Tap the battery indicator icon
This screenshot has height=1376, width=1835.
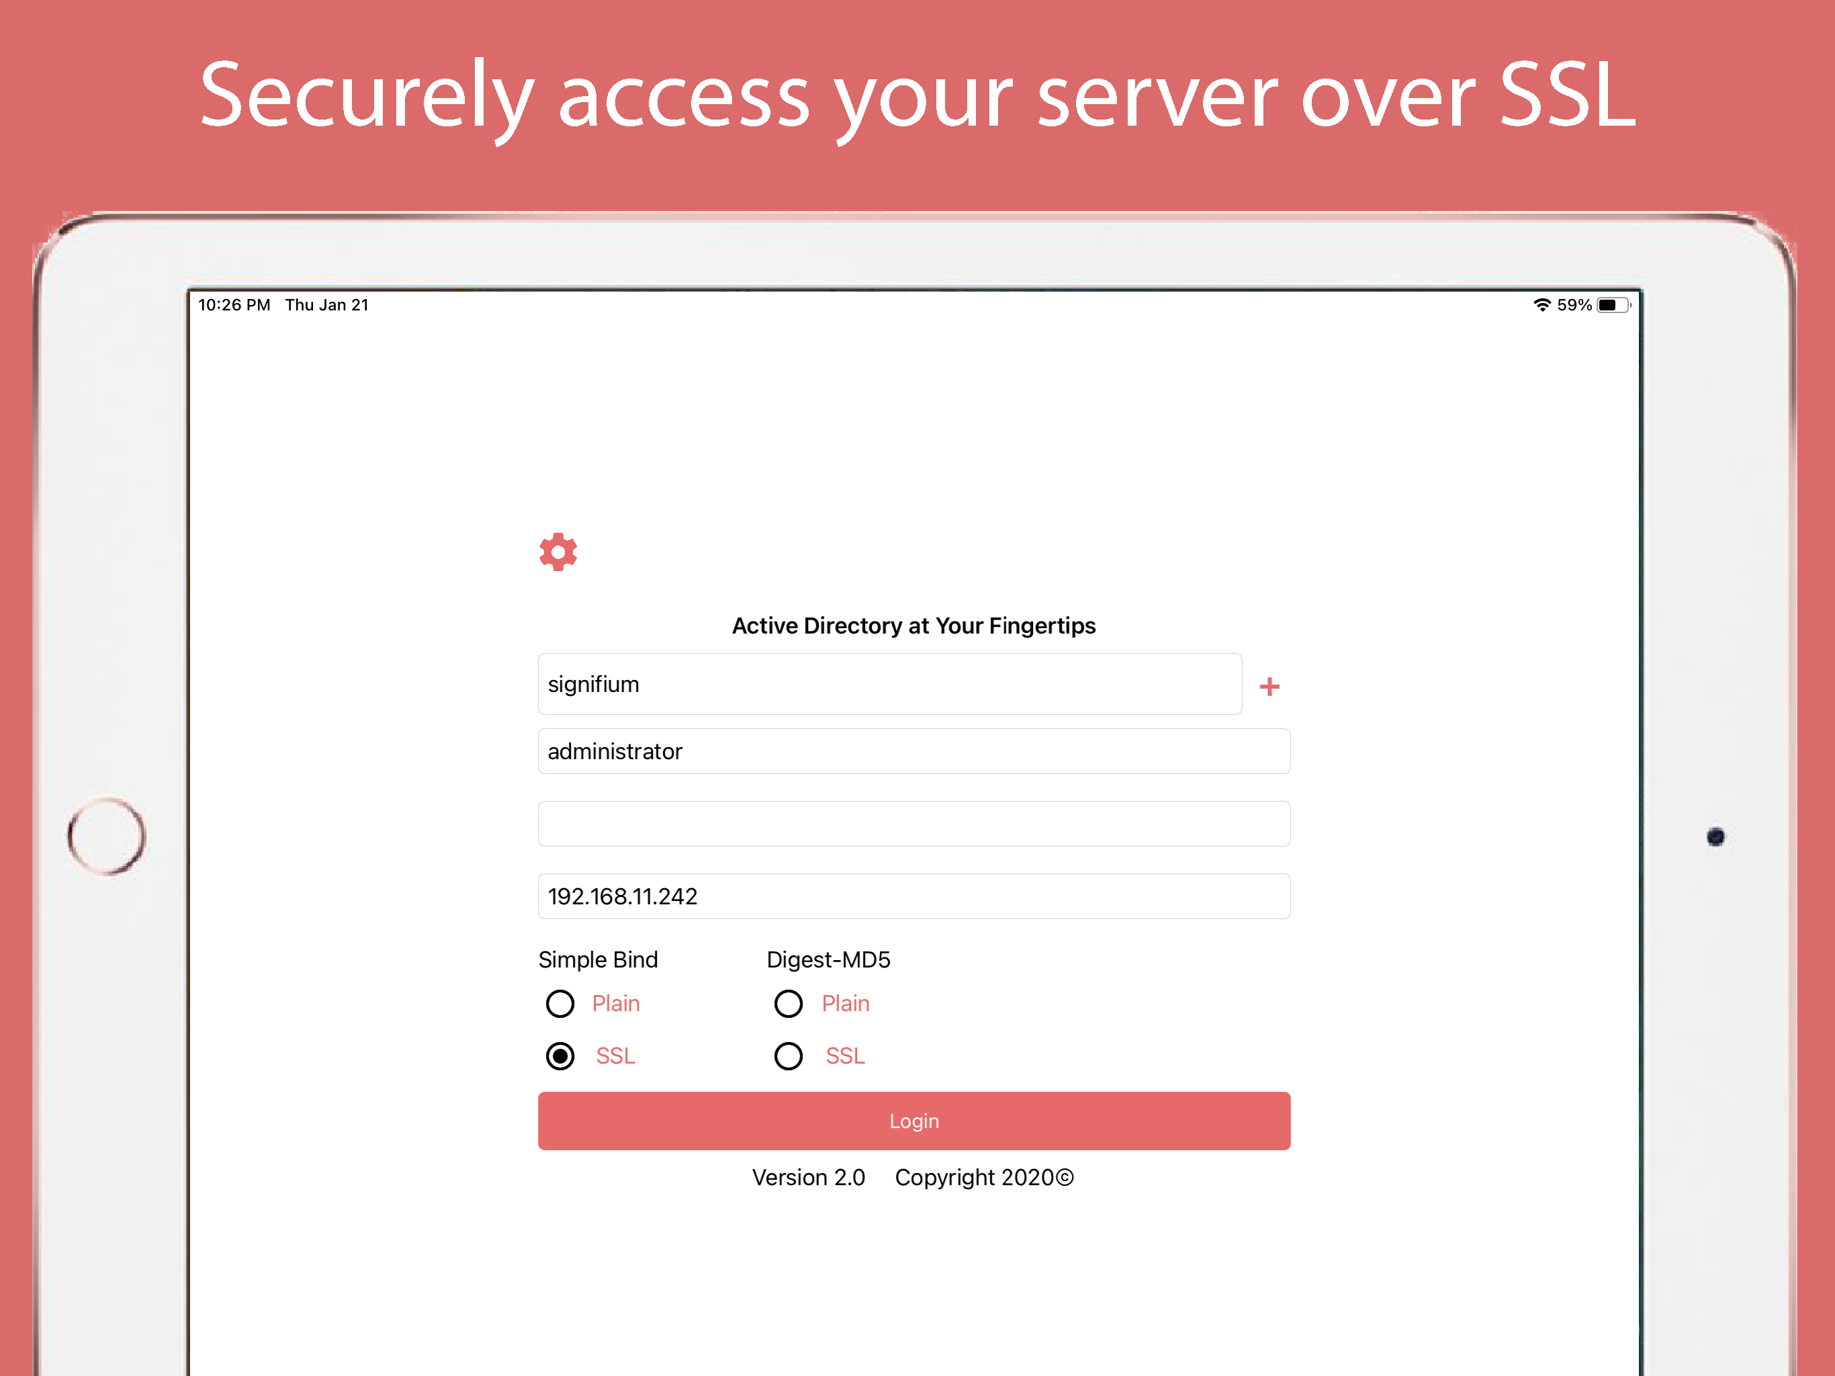click(x=1613, y=304)
